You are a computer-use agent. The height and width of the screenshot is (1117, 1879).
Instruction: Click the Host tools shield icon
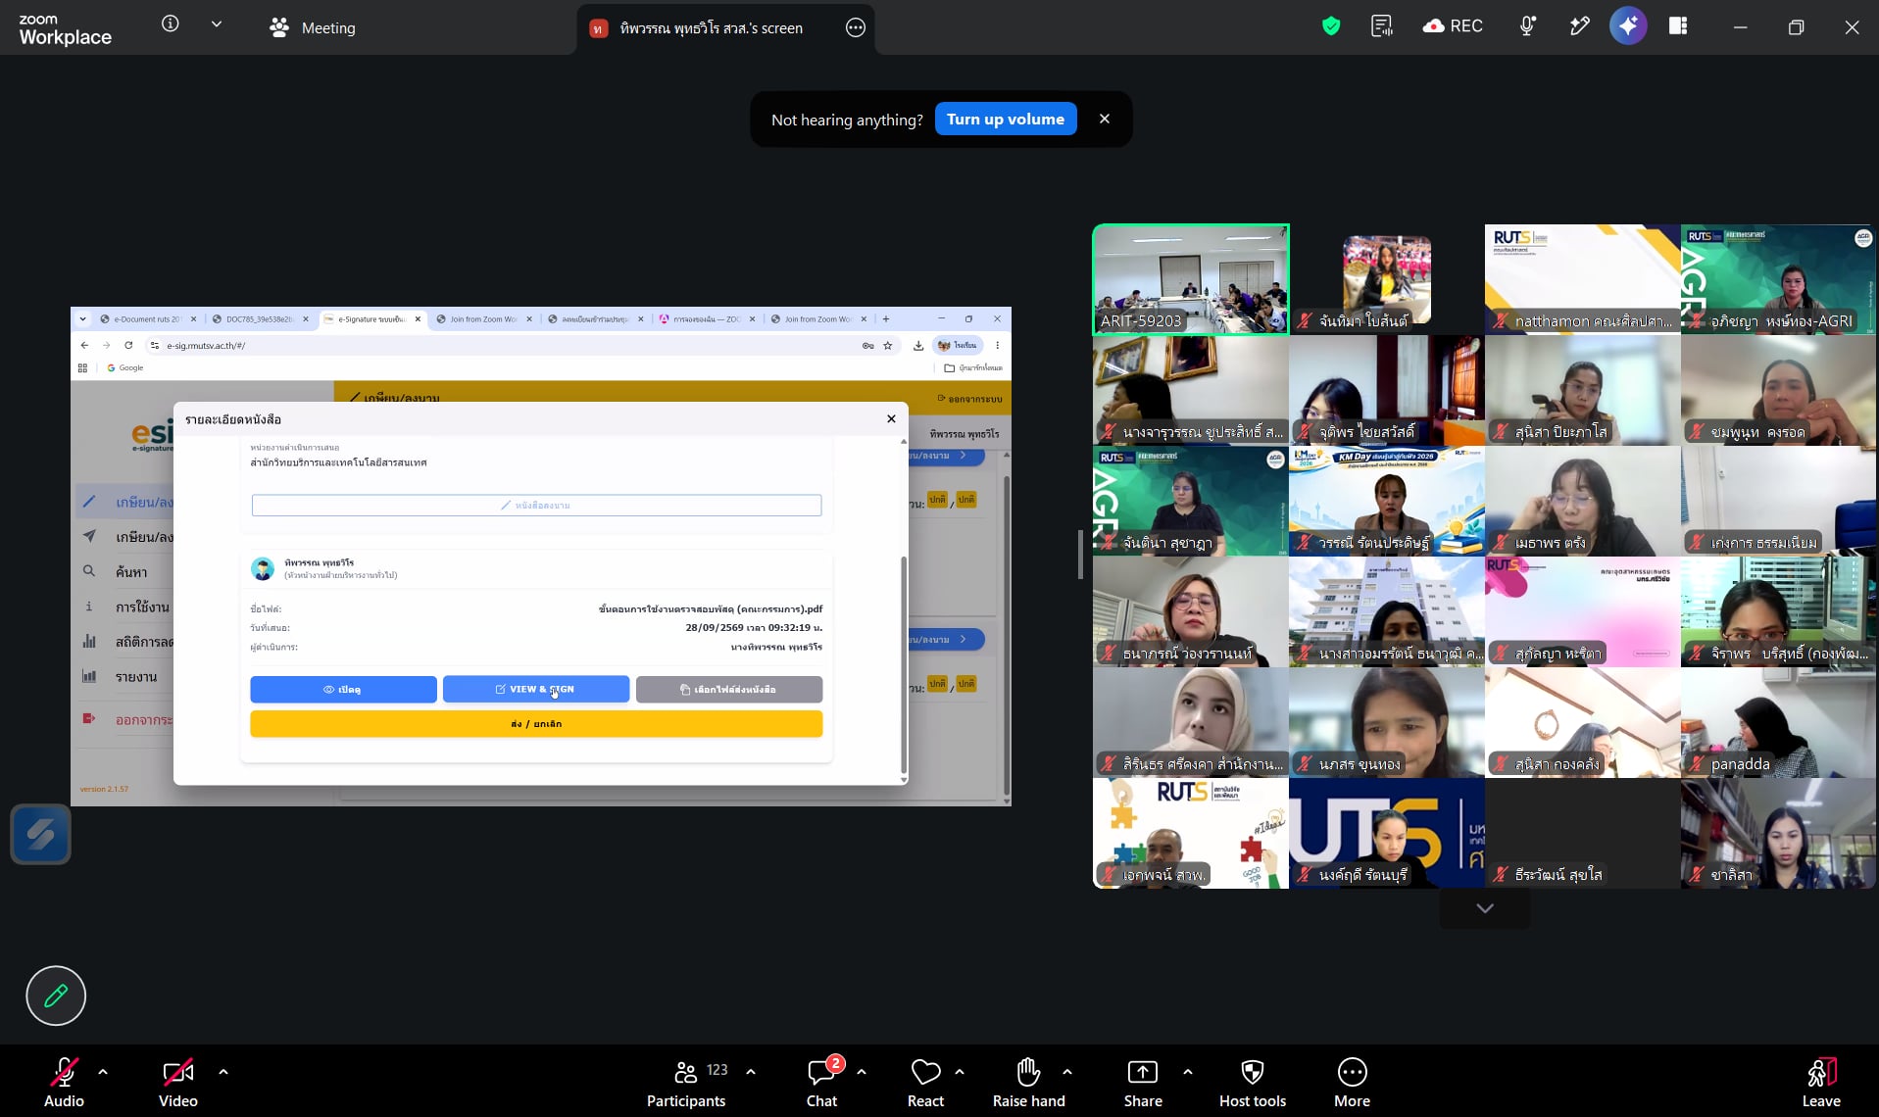click(1252, 1072)
